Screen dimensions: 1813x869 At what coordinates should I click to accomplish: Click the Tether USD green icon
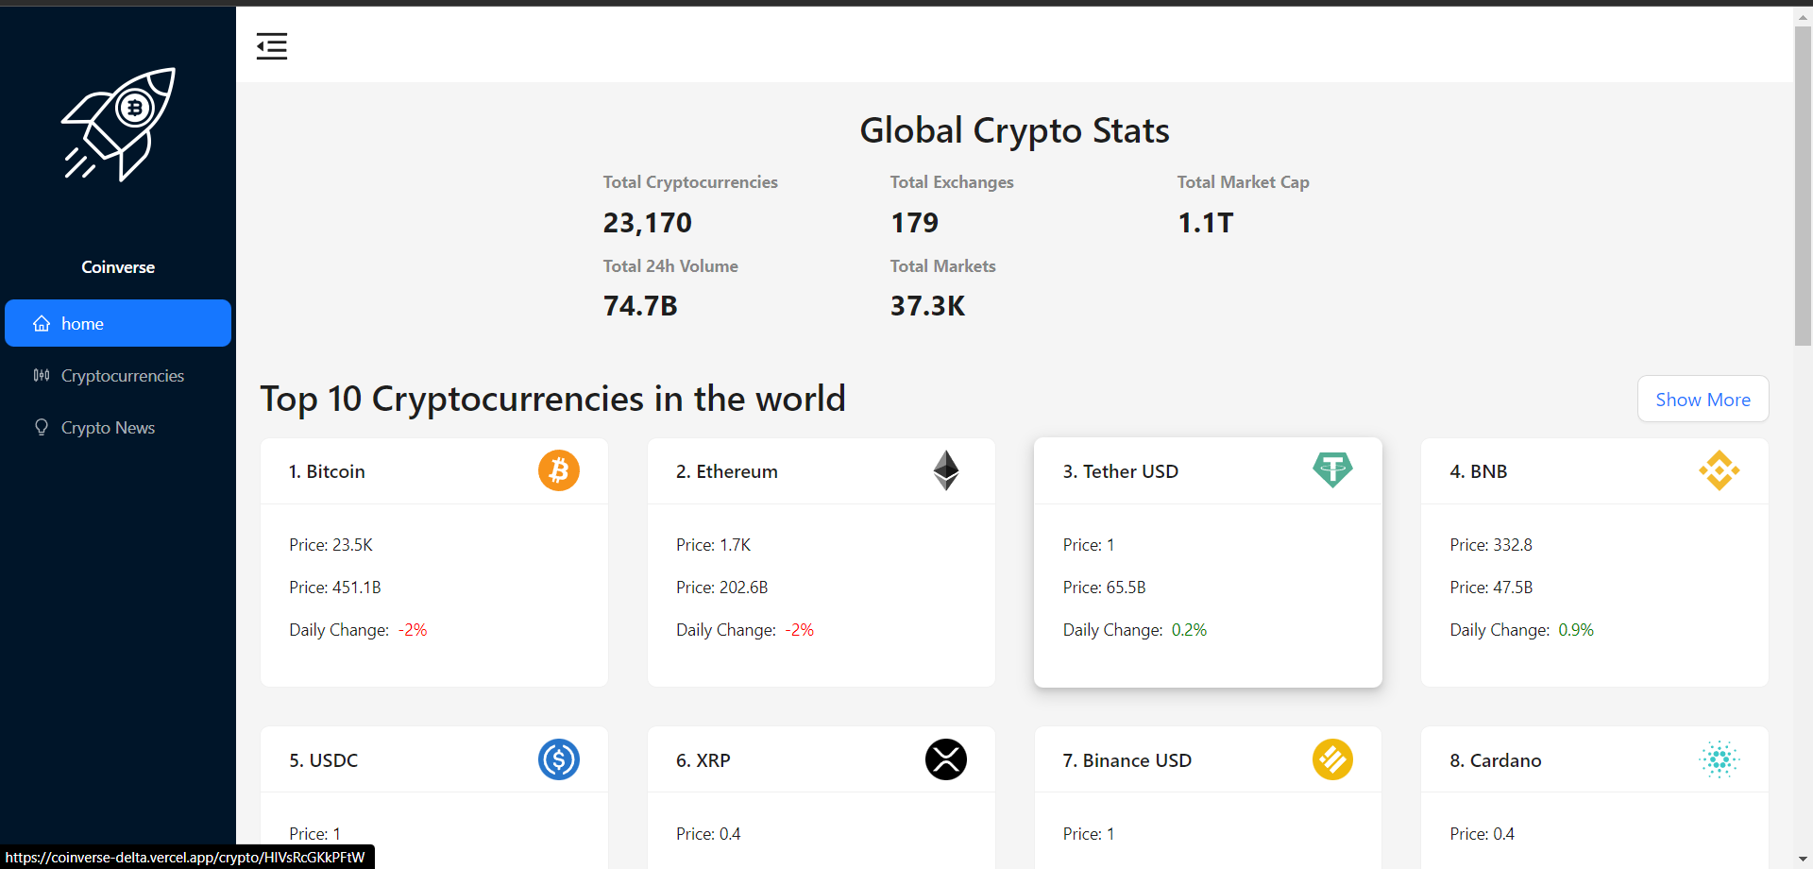coord(1332,470)
